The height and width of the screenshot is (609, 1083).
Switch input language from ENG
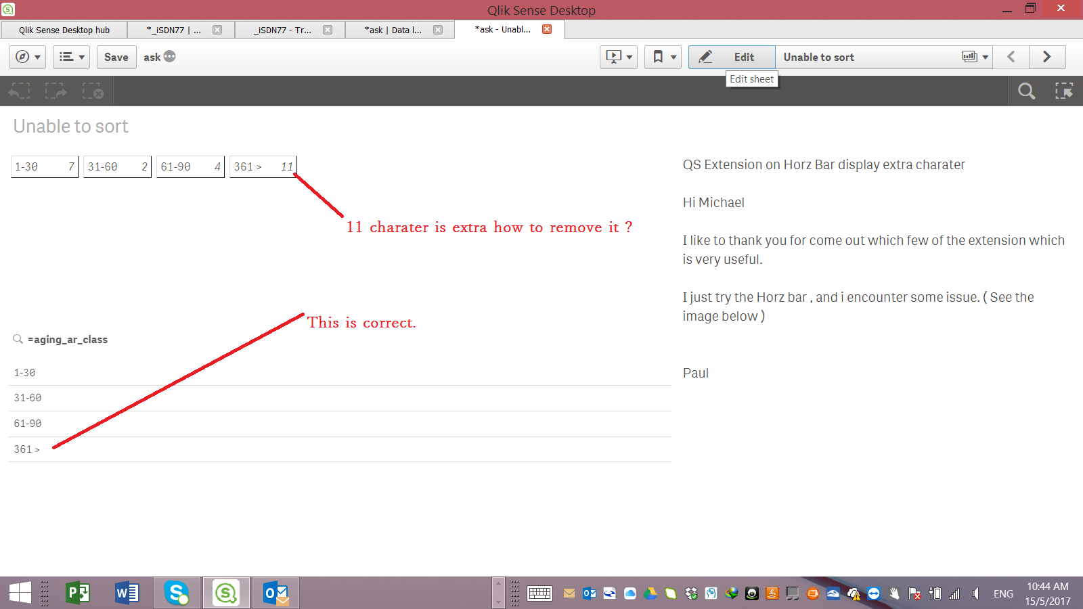[1003, 593]
